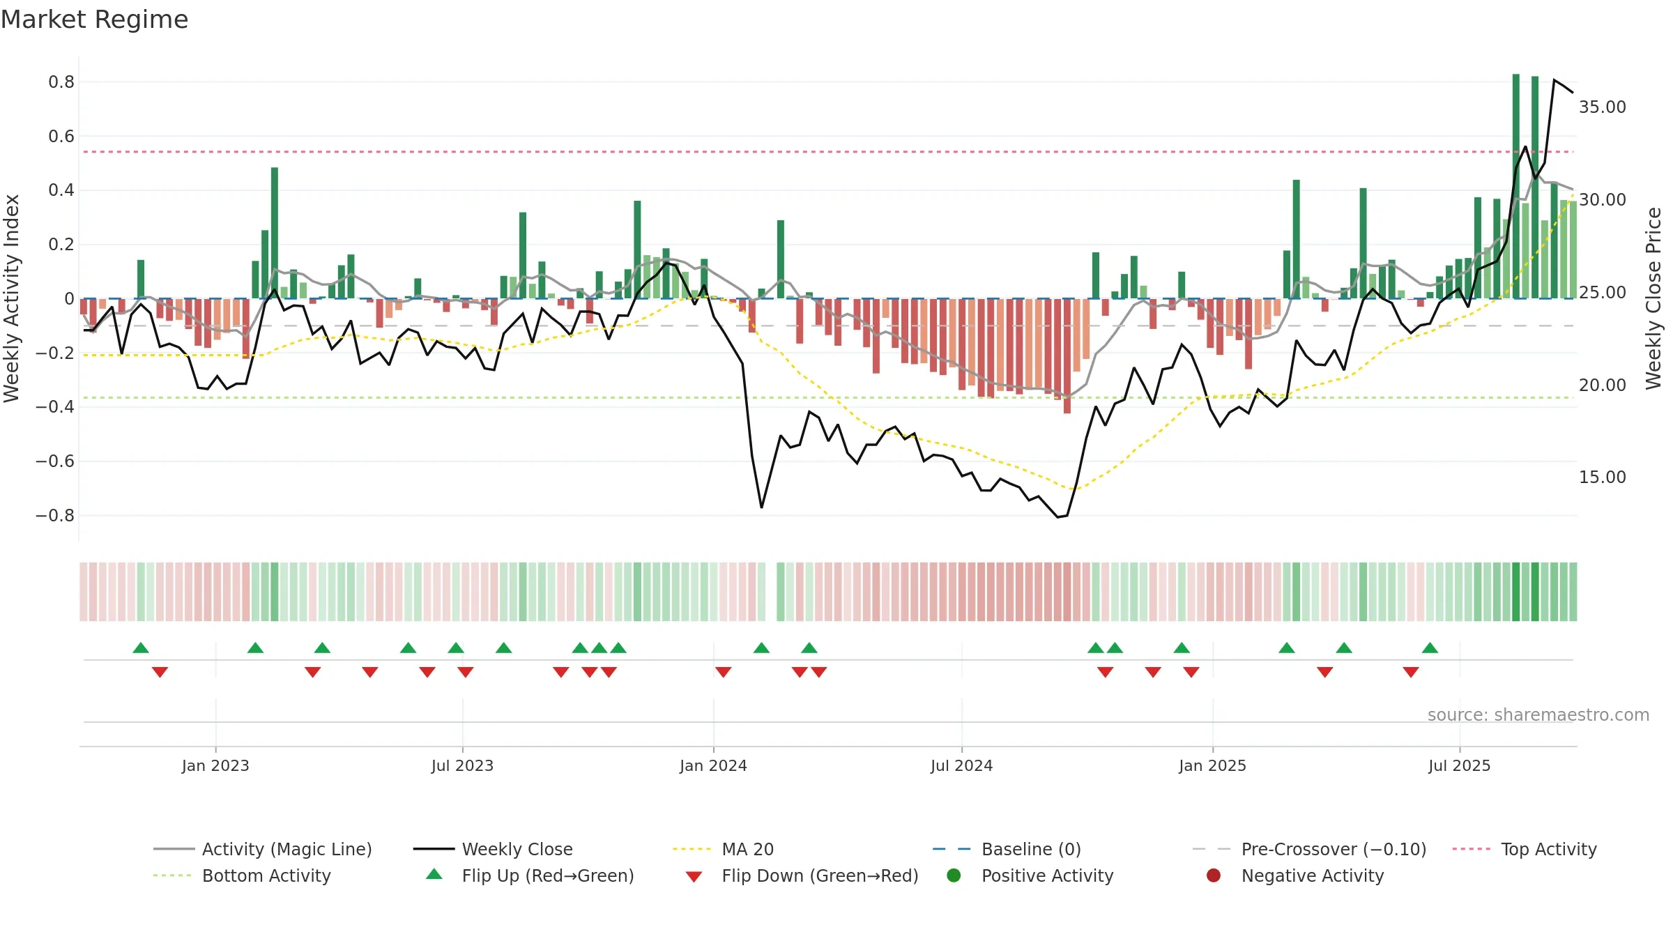Click the last green flip-up marker before Jul 2025

[x=1430, y=648]
